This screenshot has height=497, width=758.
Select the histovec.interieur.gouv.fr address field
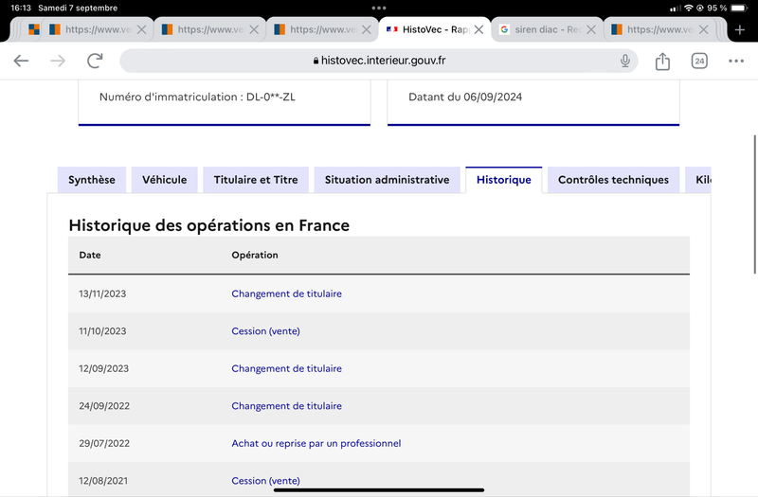pyautogui.click(x=378, y=61)
